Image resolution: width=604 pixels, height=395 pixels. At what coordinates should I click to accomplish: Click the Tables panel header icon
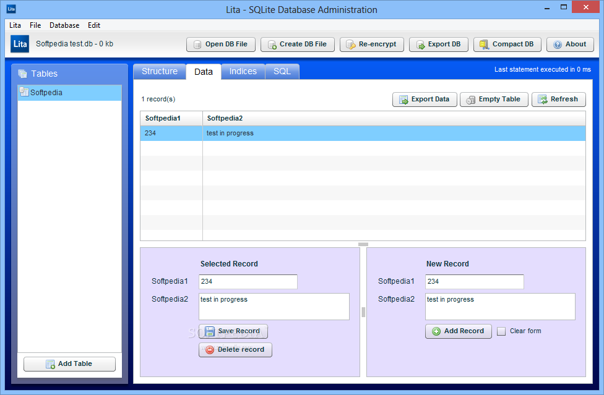click(22, 74)
